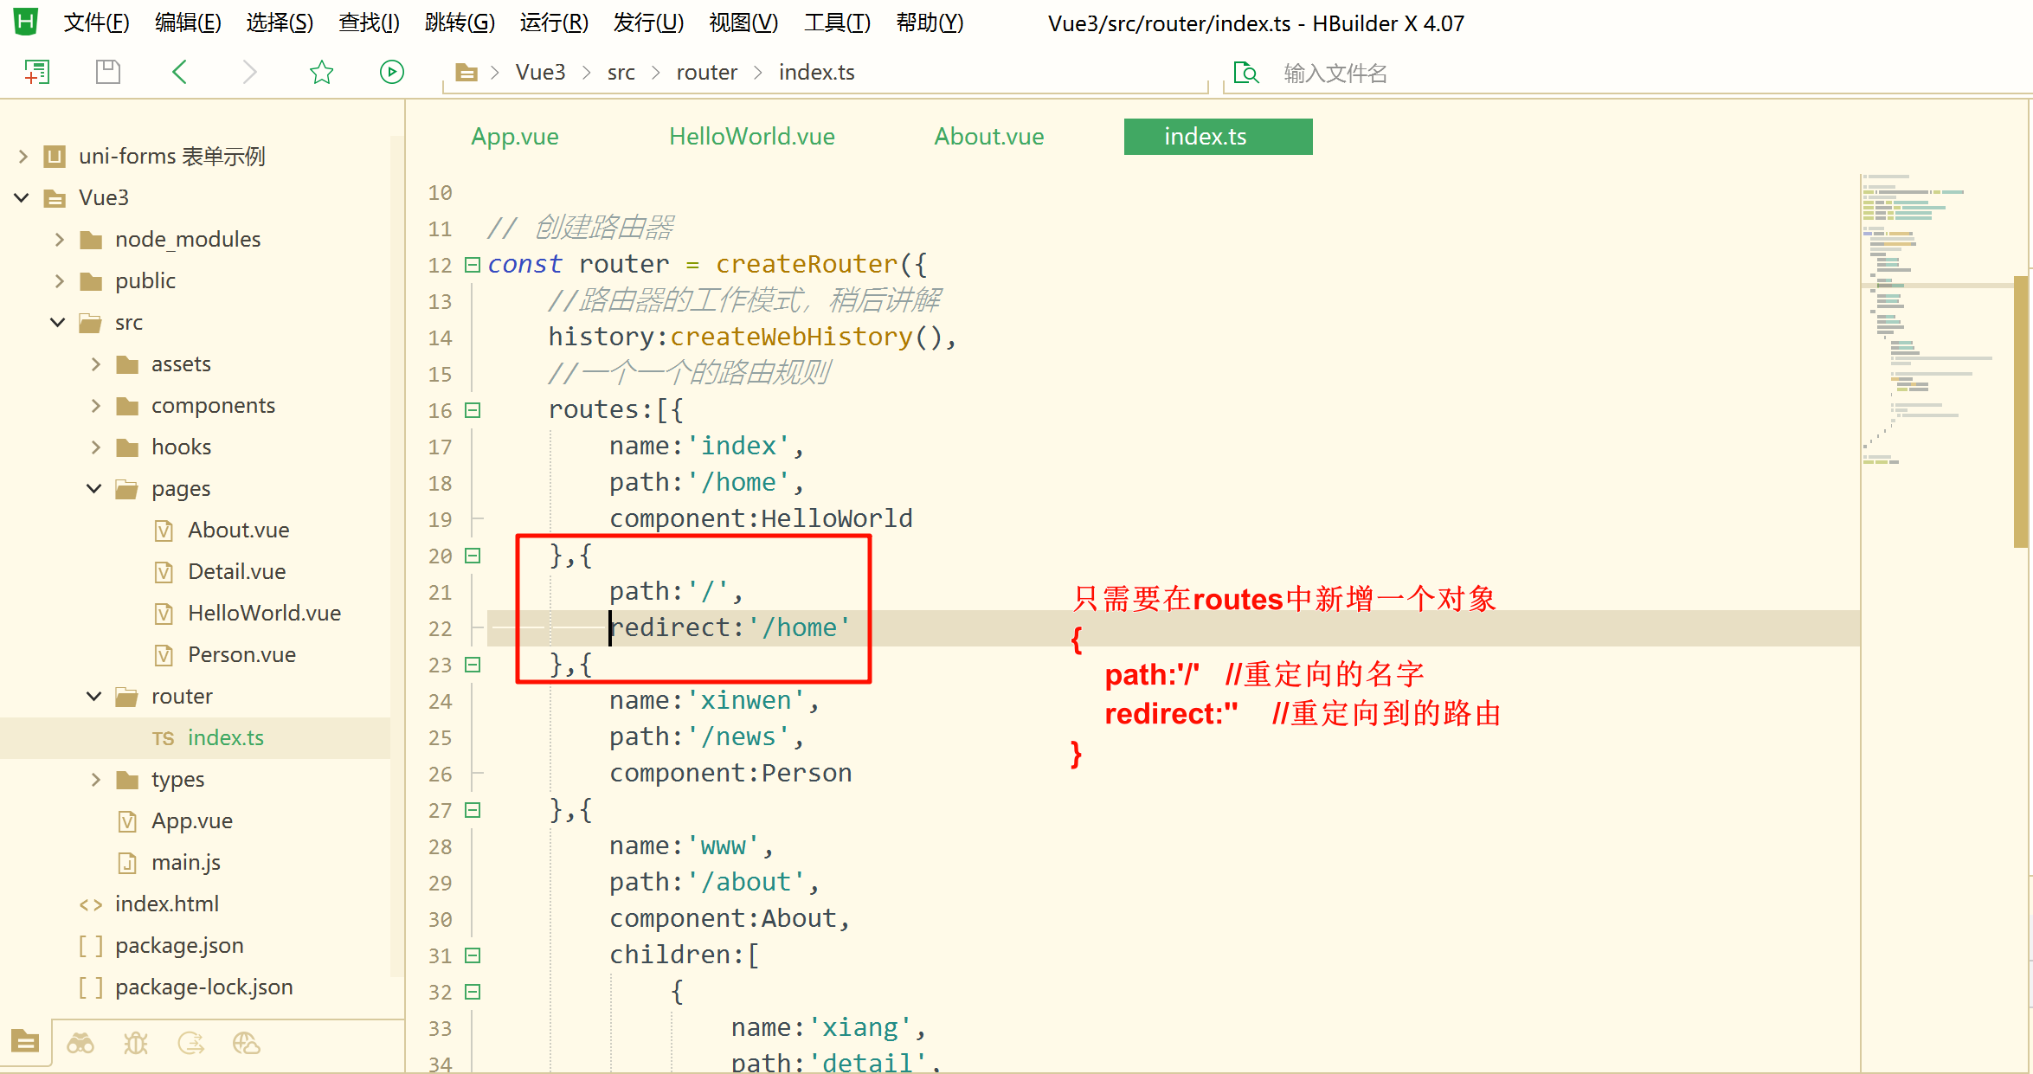This screenshot has height=1074, width=2033.
Task: Focus the 输入文件名 search field
Action: tap(1335, 74)
